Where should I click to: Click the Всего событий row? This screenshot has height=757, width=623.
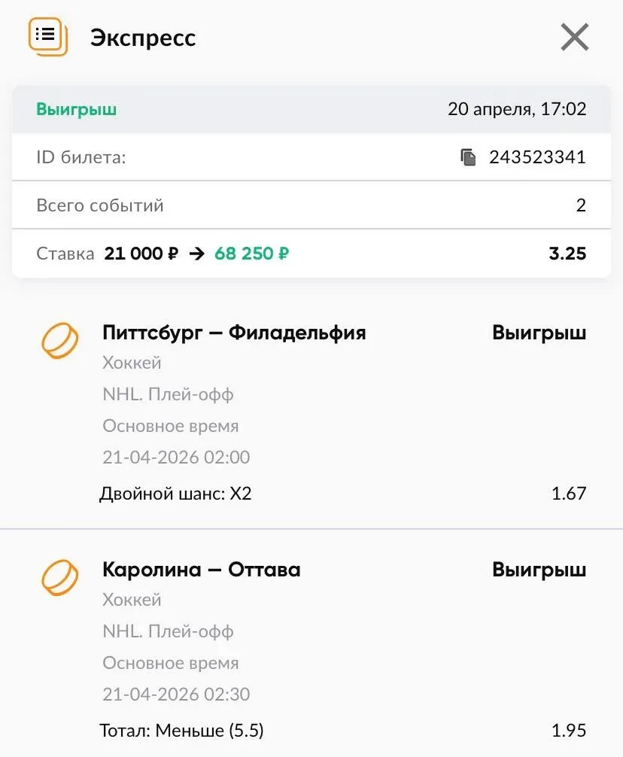click(311, 205)
